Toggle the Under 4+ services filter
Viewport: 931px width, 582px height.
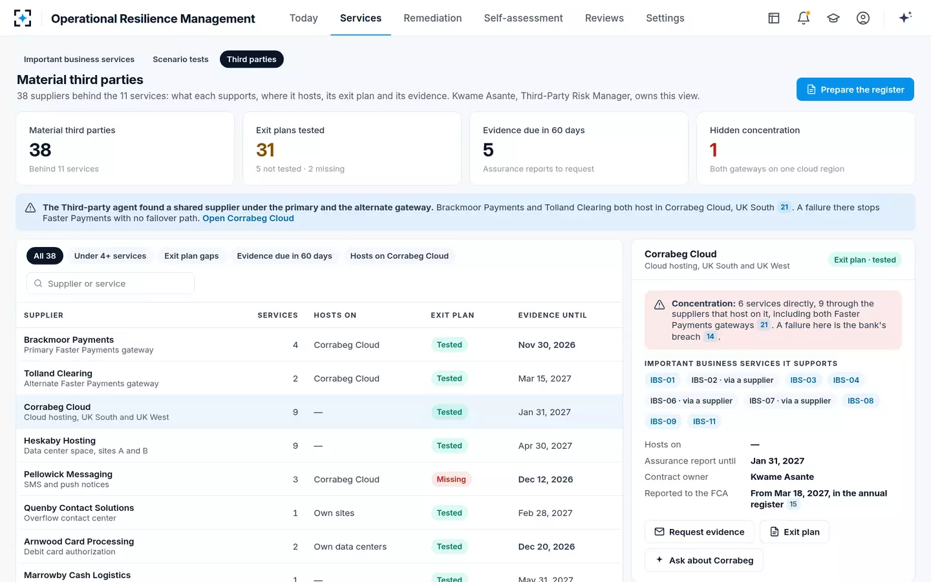coord(111,256)
